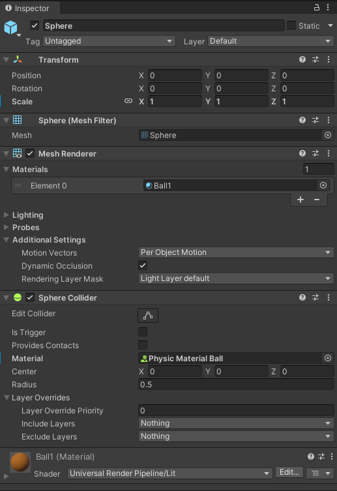Remove material slot with minus button
This screenshot has height=491, width=337.
point(317,200)
